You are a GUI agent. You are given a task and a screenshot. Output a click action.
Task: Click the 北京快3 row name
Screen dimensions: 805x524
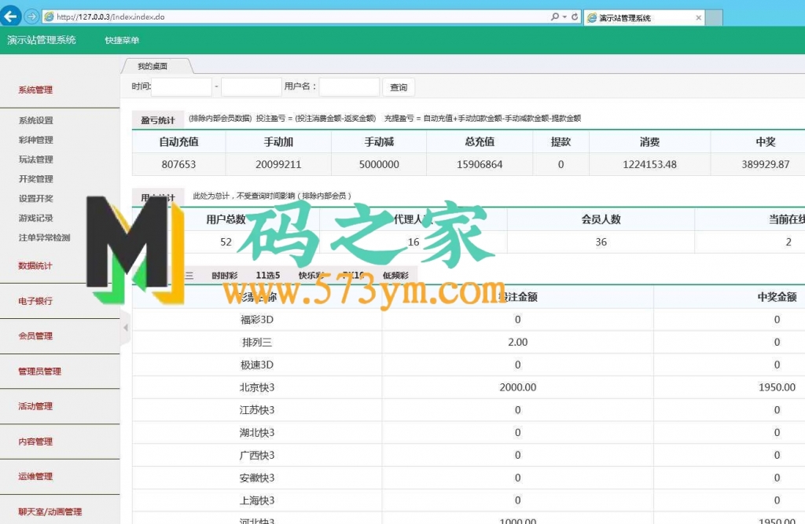tap(257, 387)
